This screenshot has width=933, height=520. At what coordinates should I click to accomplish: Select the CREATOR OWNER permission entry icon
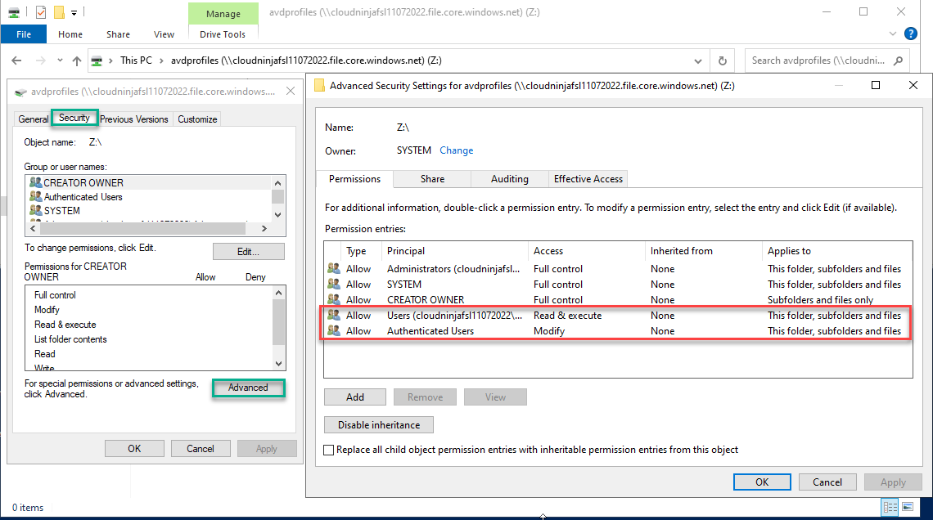tap(334, 299)
